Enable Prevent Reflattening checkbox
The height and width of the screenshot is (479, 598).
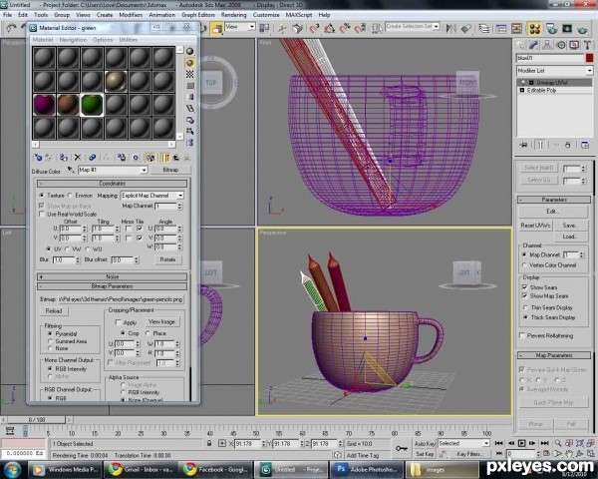[x=522, y=335]
